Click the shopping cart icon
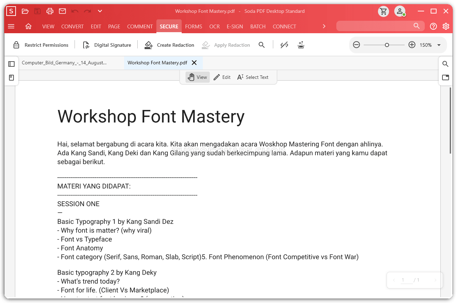 (383, 11)
